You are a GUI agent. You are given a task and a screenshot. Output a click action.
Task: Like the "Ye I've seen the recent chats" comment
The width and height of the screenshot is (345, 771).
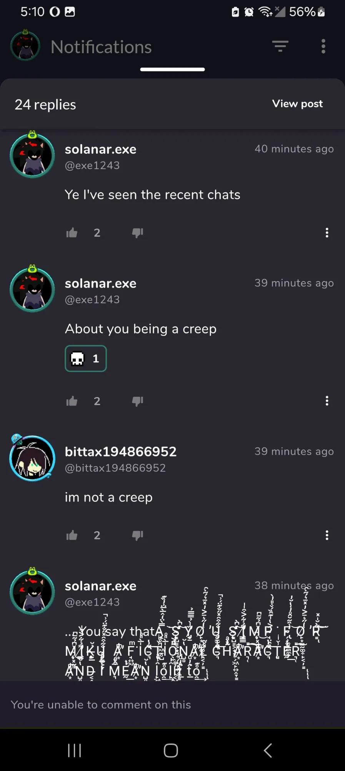click(72, 233)
